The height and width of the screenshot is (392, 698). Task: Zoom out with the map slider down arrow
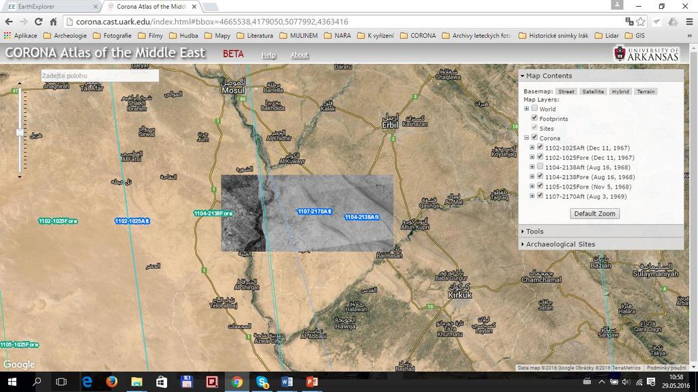[x=20, y=177]
